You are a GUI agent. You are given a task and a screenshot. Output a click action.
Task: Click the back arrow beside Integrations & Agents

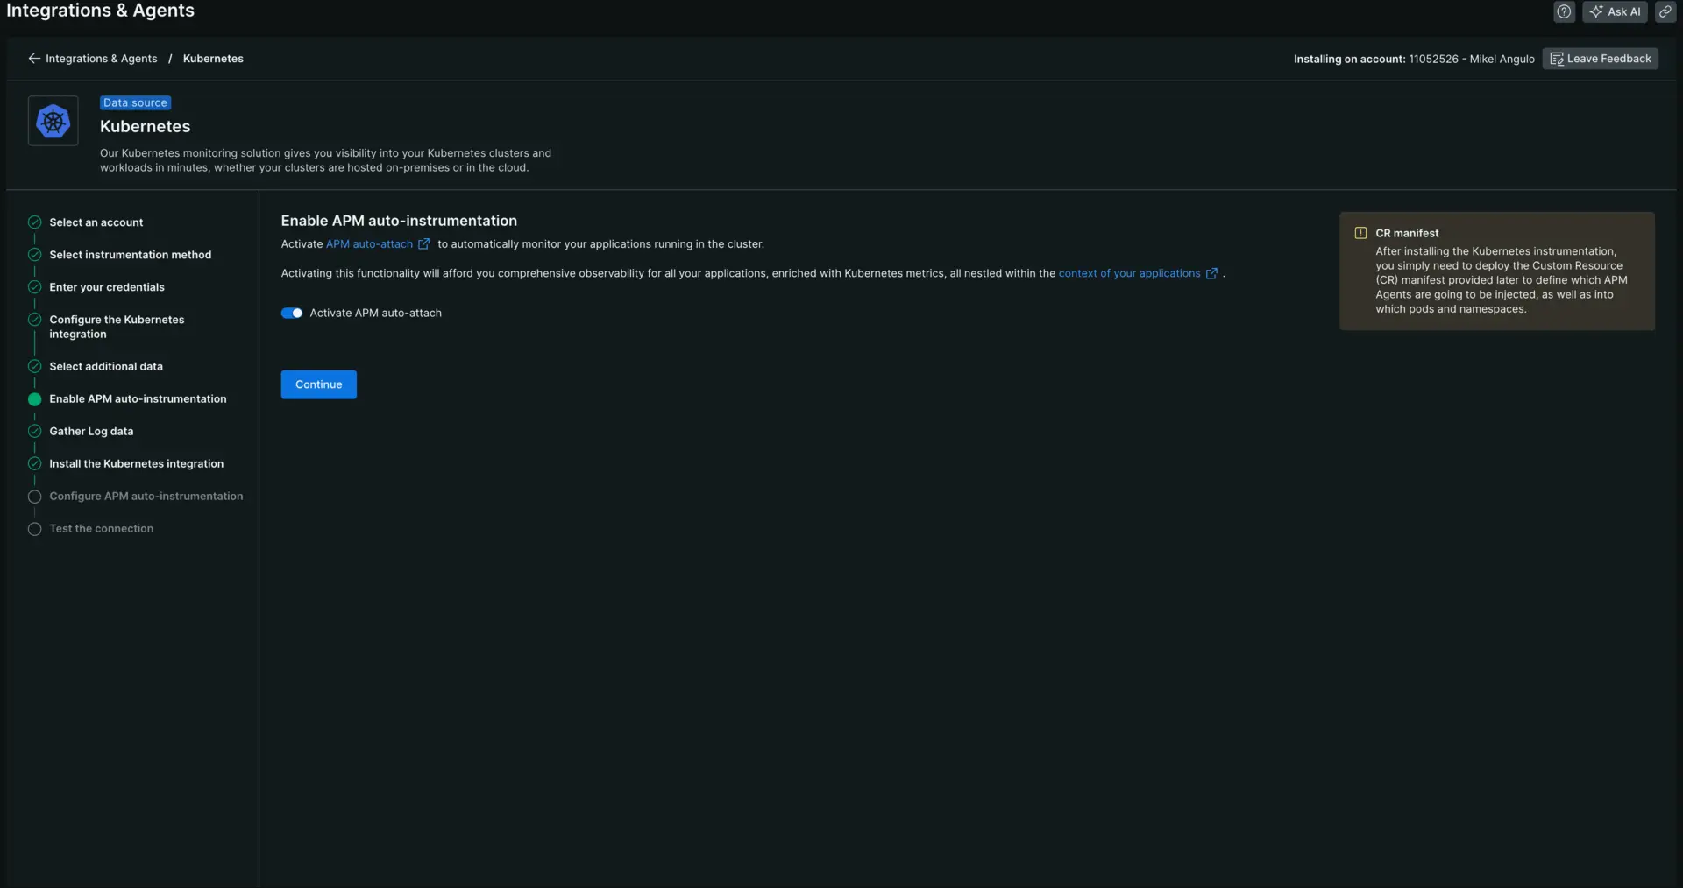33,58
